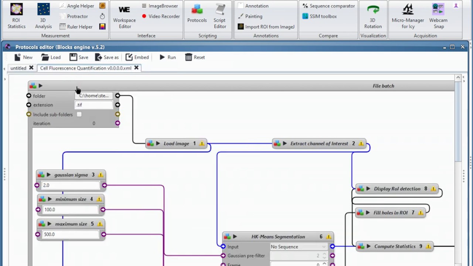Embed the protocol
The height and width of the screenshot is (266, 473).
(x=137, y=57)
